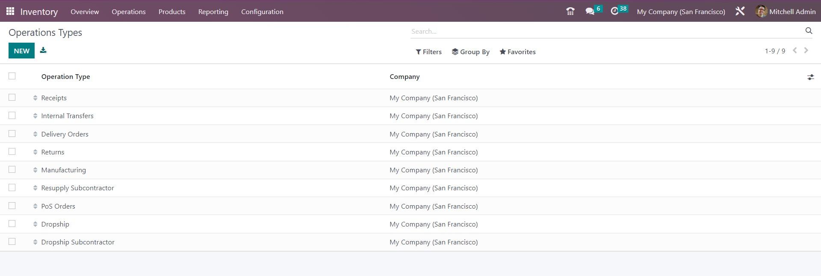Sort by Company column header

[405, 77]
